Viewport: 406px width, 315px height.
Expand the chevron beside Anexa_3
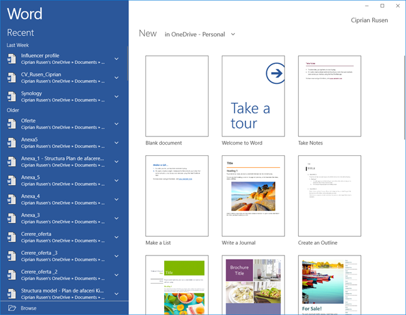(117, 219)
